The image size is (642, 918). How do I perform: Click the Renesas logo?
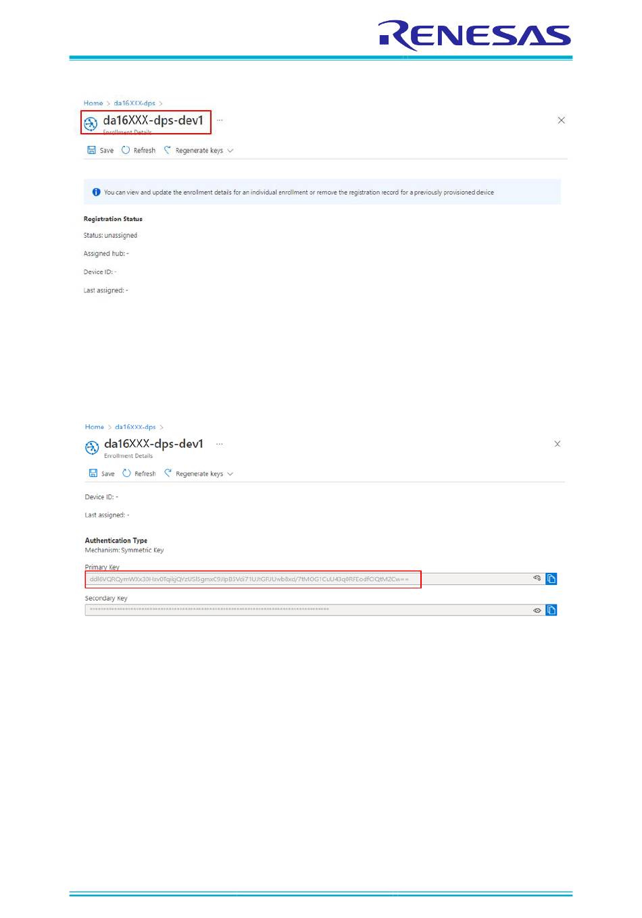point(475,35)
